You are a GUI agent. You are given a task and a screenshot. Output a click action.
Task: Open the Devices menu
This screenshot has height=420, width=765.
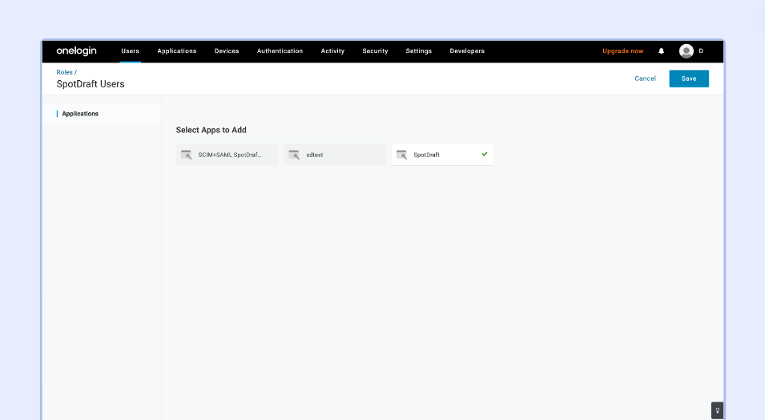[x=227, y=50]
